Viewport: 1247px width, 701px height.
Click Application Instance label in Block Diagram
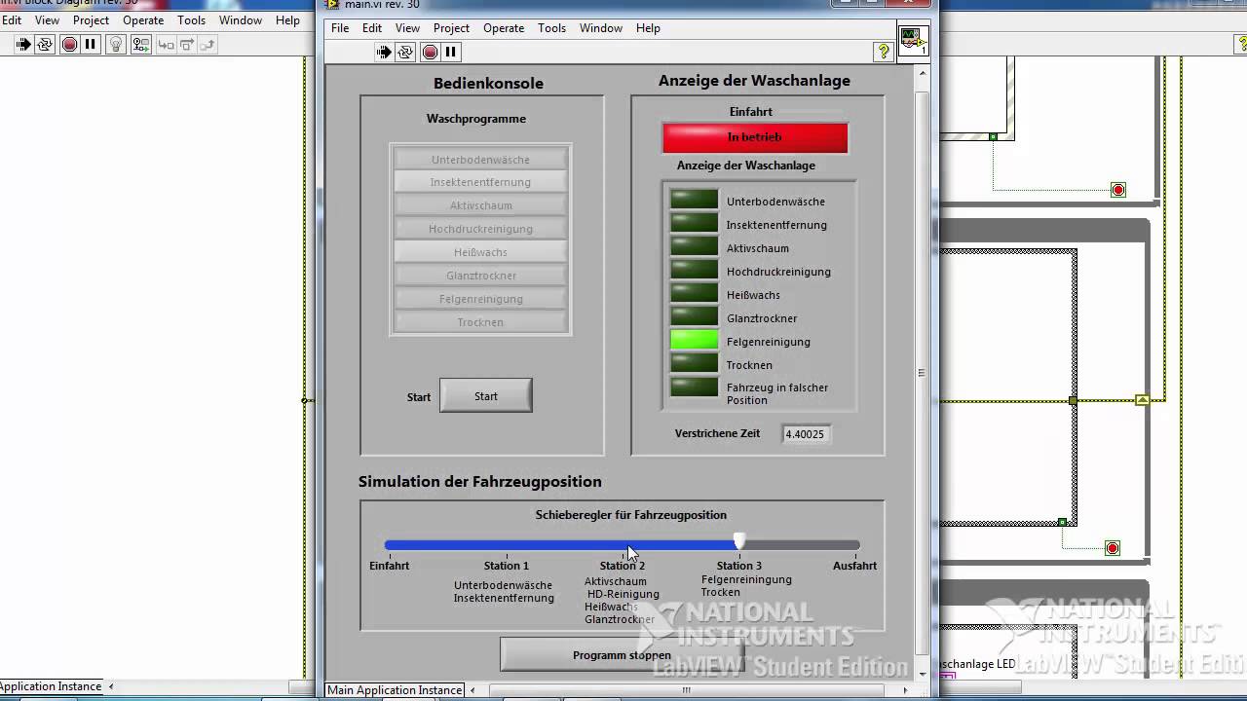(x=51, y=686)
